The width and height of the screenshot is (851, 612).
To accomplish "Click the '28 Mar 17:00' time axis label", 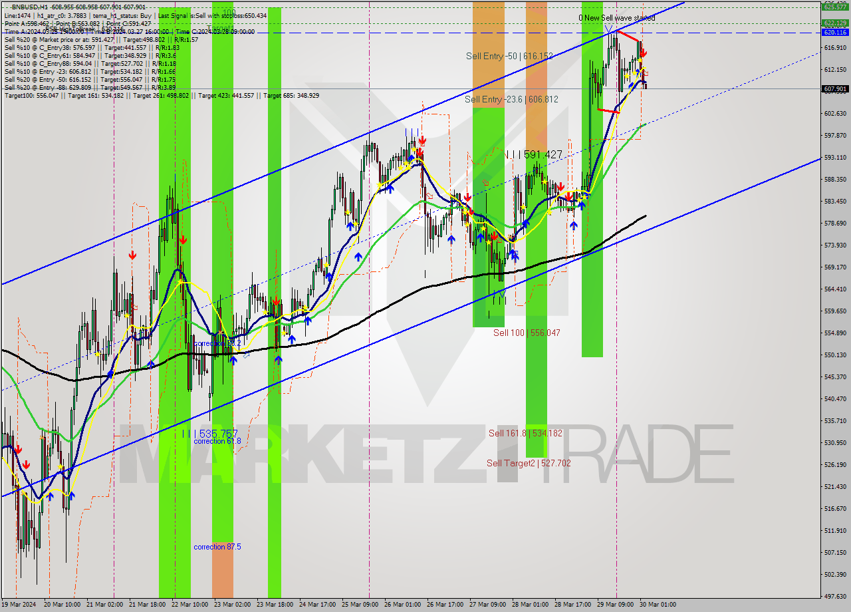I will coord(572,605).
